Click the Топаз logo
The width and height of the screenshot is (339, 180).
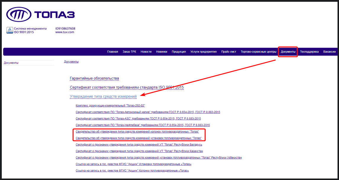click(x=41, y=15)
